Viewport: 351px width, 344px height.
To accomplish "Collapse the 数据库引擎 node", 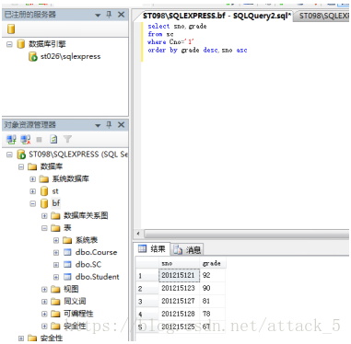I will click(9, 44).
